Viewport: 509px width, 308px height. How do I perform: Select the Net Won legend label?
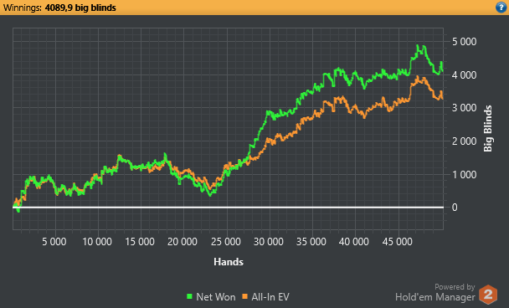point(215,296)
